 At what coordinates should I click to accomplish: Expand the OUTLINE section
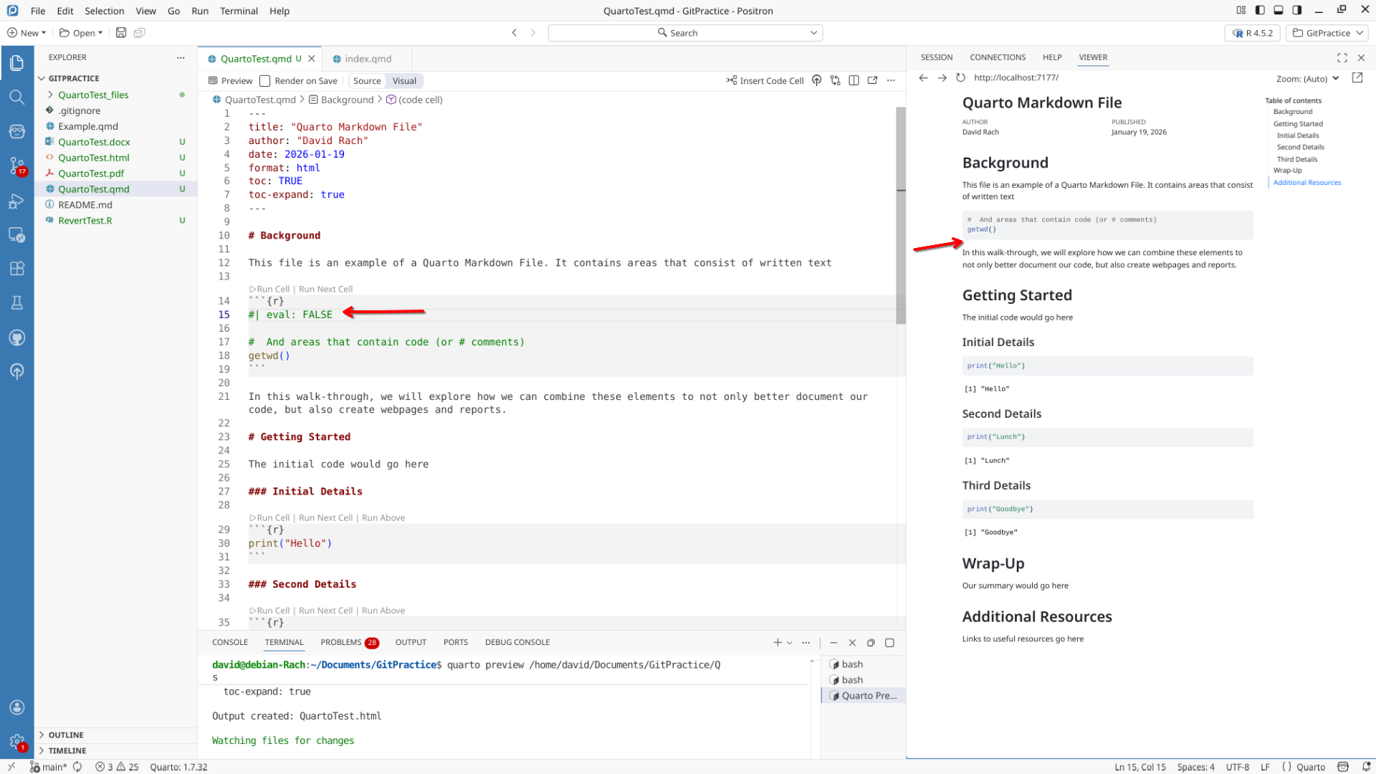click(66, 735)
